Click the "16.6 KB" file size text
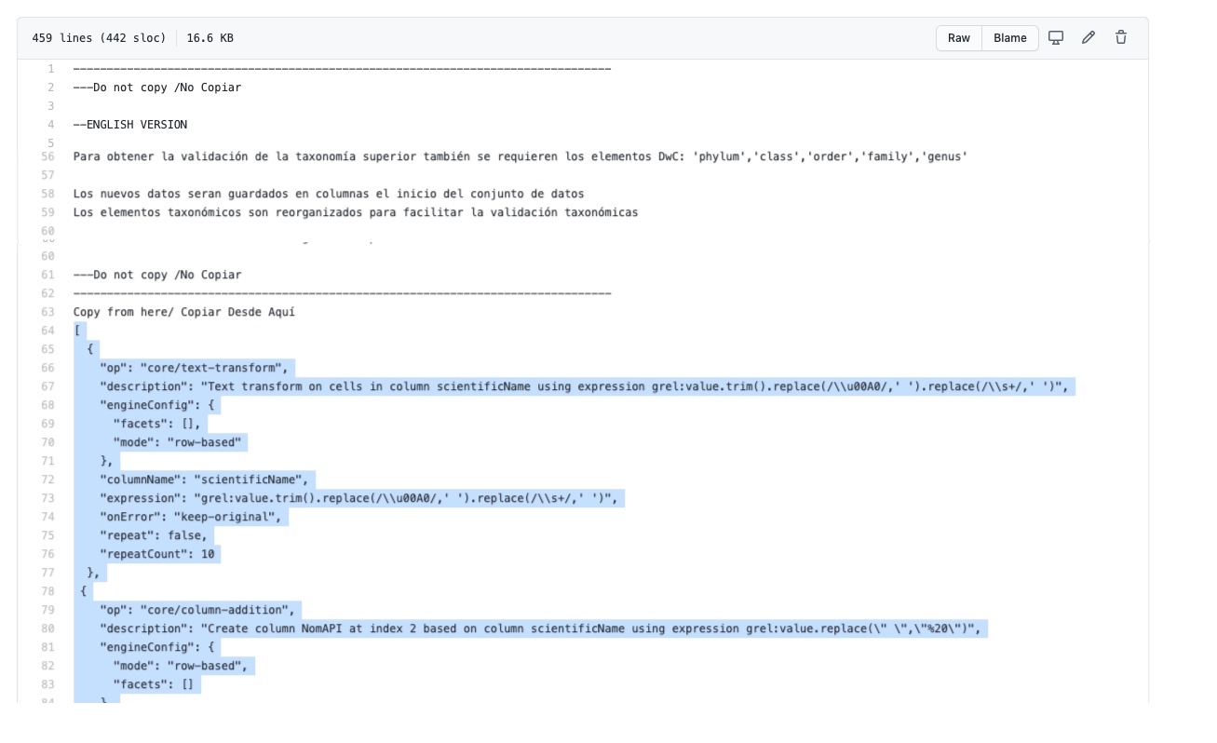1217x743 pixels. pos(210,38)
